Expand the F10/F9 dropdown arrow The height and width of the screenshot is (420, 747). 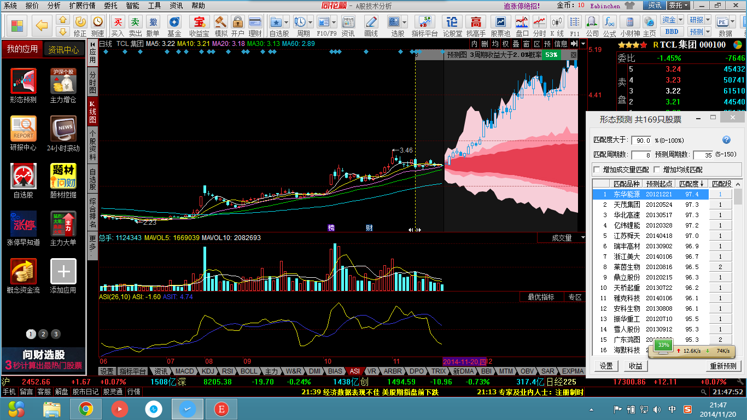tap(333, 22)
